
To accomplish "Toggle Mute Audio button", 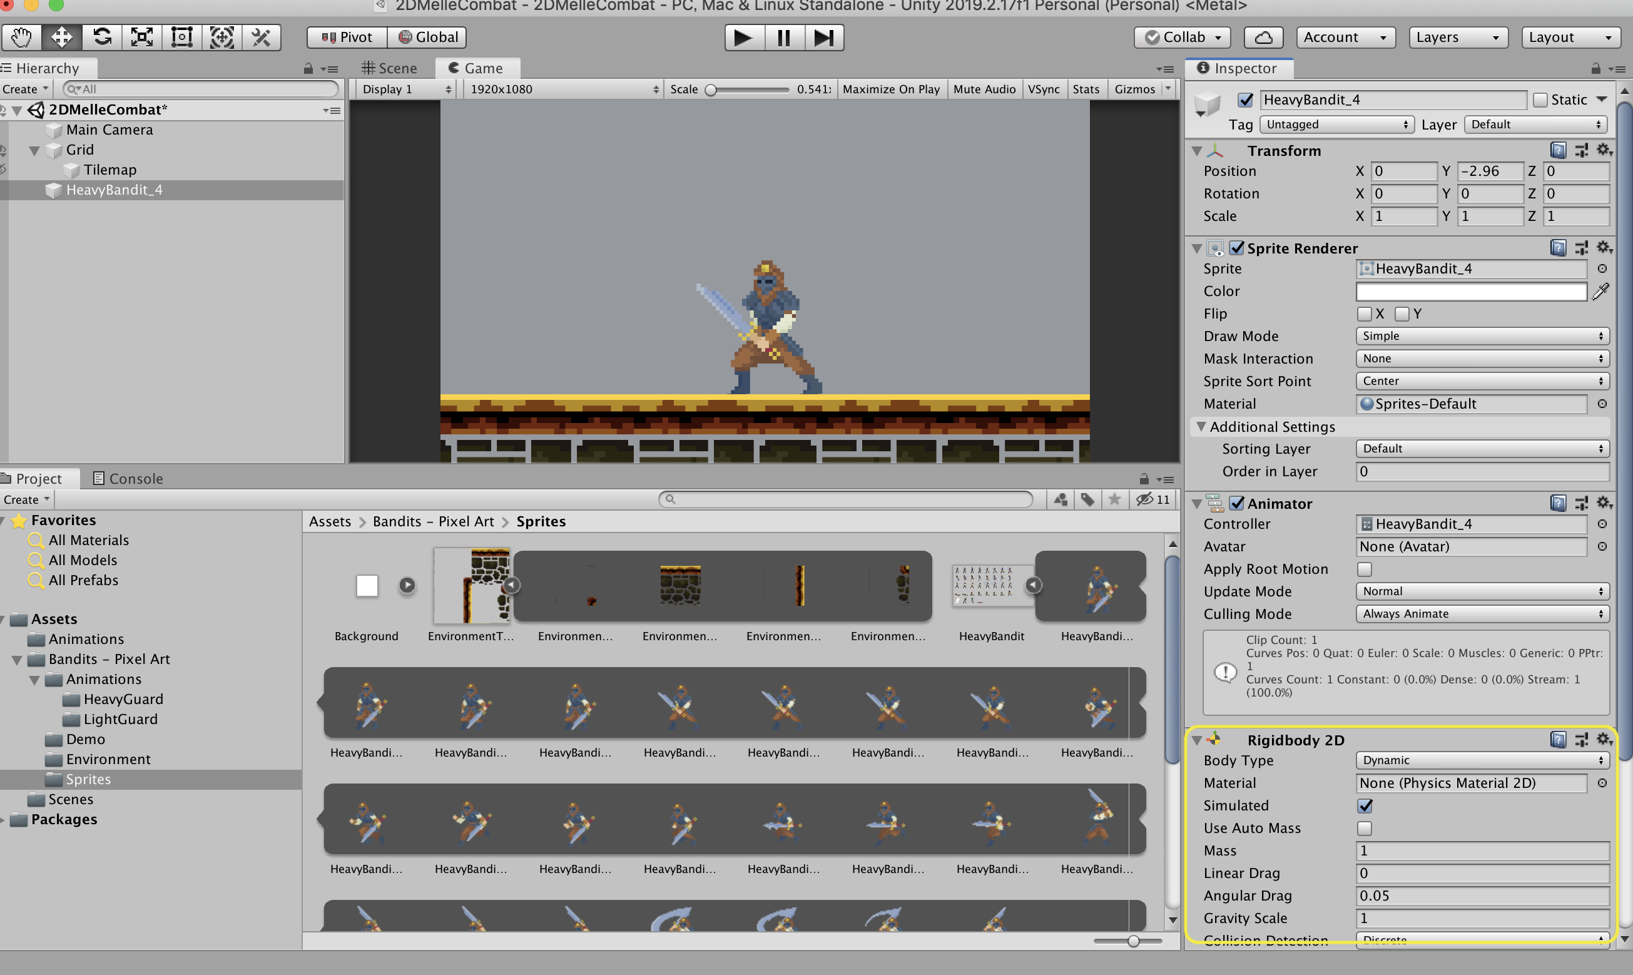I will (985, 89).
